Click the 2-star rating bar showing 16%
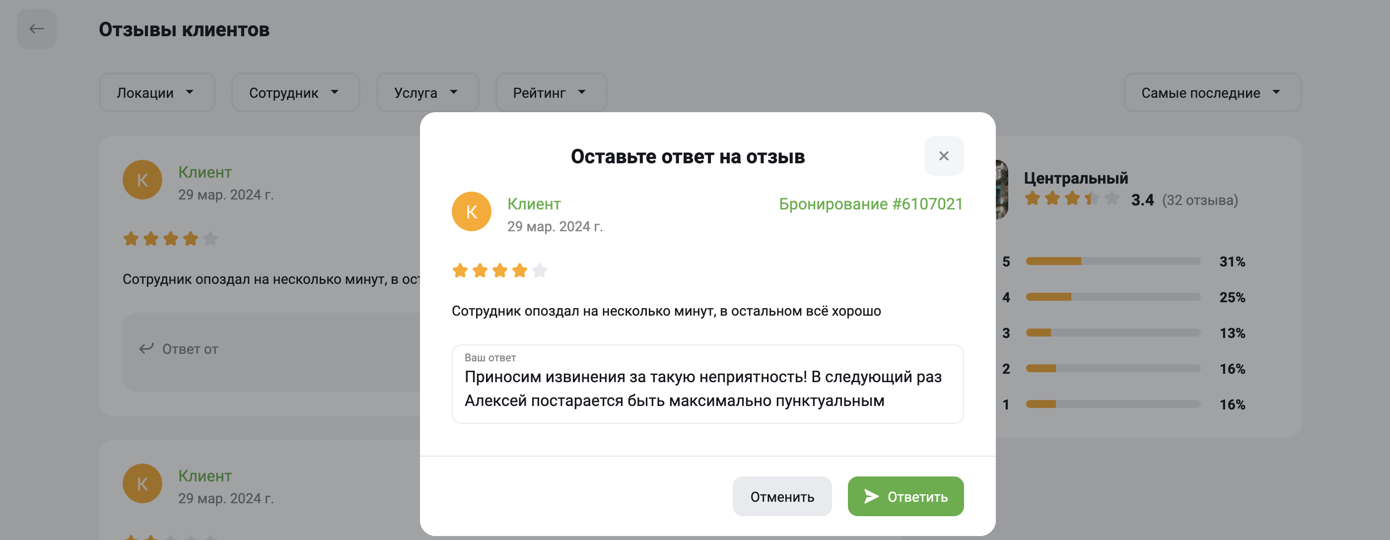The image size is (1390, 540). pyautogui.click(x=1113, y=368)
